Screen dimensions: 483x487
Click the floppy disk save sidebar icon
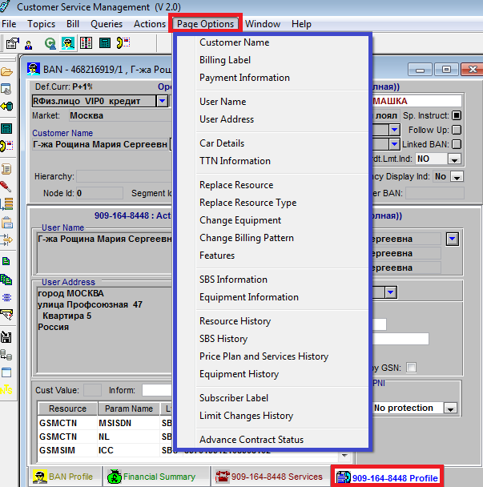pyautogui.click(x=6, y=337)
